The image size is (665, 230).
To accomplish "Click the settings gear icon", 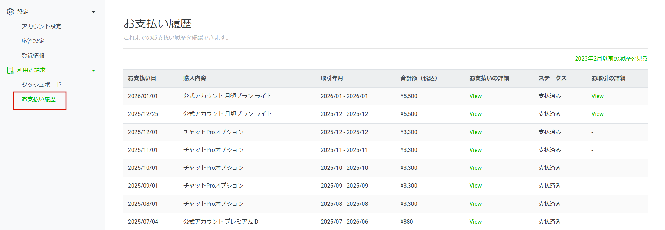I will [10, 12].
